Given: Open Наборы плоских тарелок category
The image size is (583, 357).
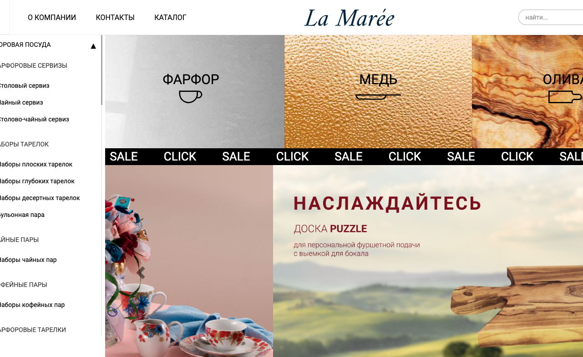Looking at the screenshot, I should (x=35, y=164).
